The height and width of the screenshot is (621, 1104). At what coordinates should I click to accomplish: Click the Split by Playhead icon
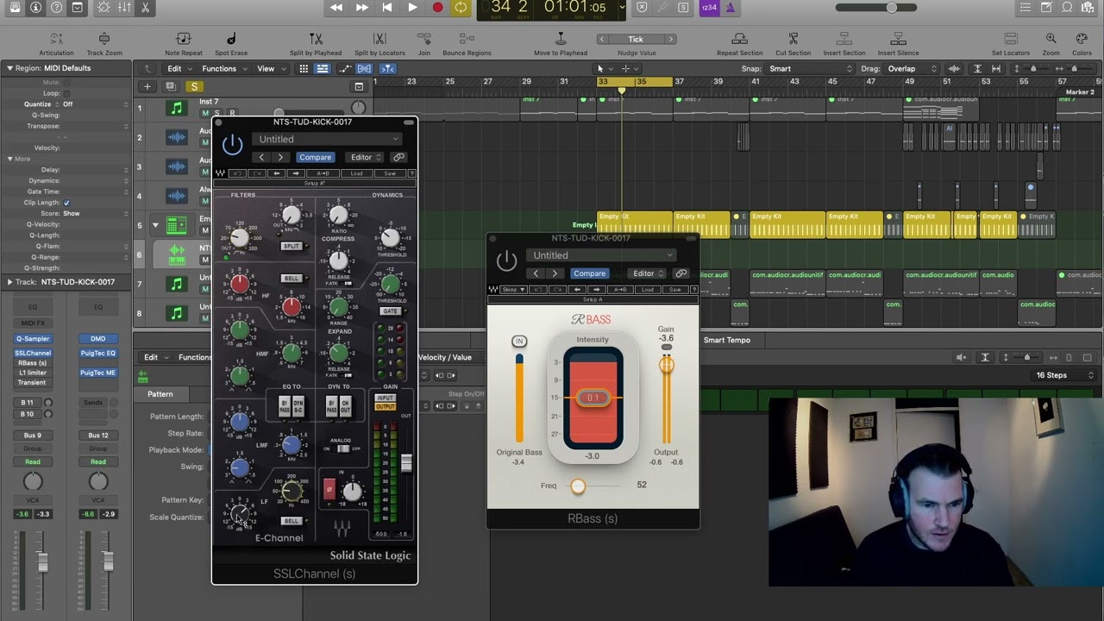click(x=316, y=39)
